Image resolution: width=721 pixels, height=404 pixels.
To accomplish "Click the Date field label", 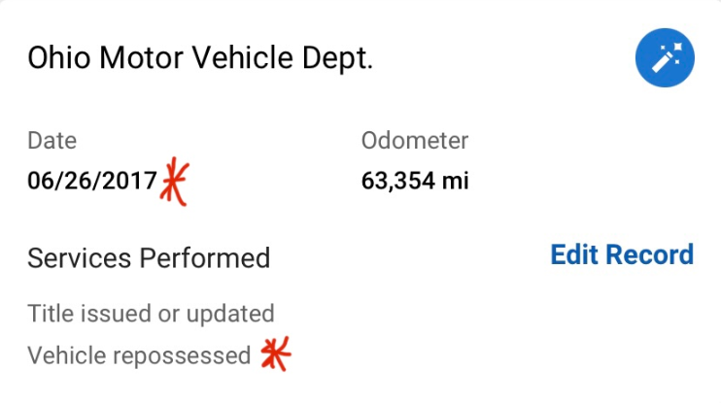I will 51,140.
